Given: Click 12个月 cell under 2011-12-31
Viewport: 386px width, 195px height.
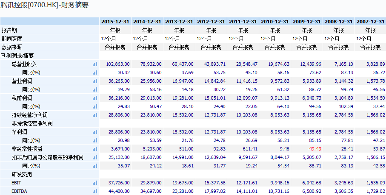Looking at the screenshot, I should tap(236, 39).
